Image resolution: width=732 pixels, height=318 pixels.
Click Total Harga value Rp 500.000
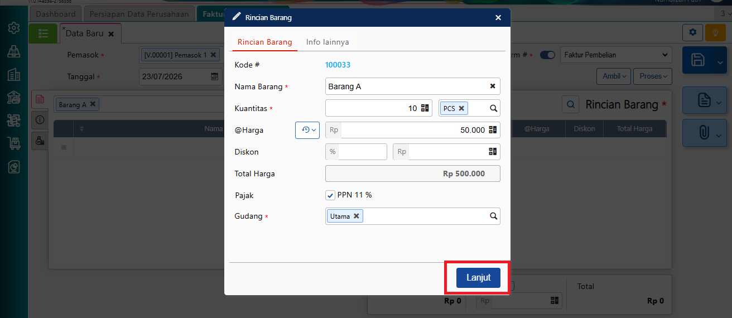464,174
